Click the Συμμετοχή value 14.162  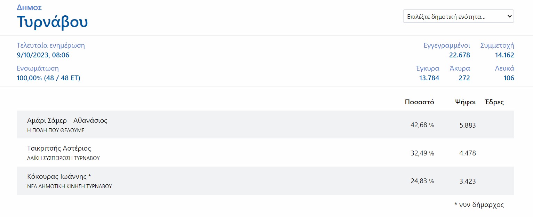click(x=504, y=55)
